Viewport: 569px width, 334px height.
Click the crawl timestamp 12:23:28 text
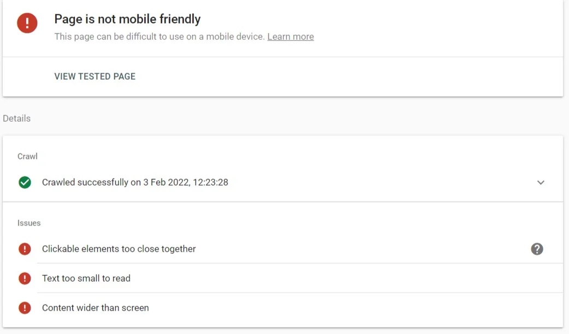(210, 182)
